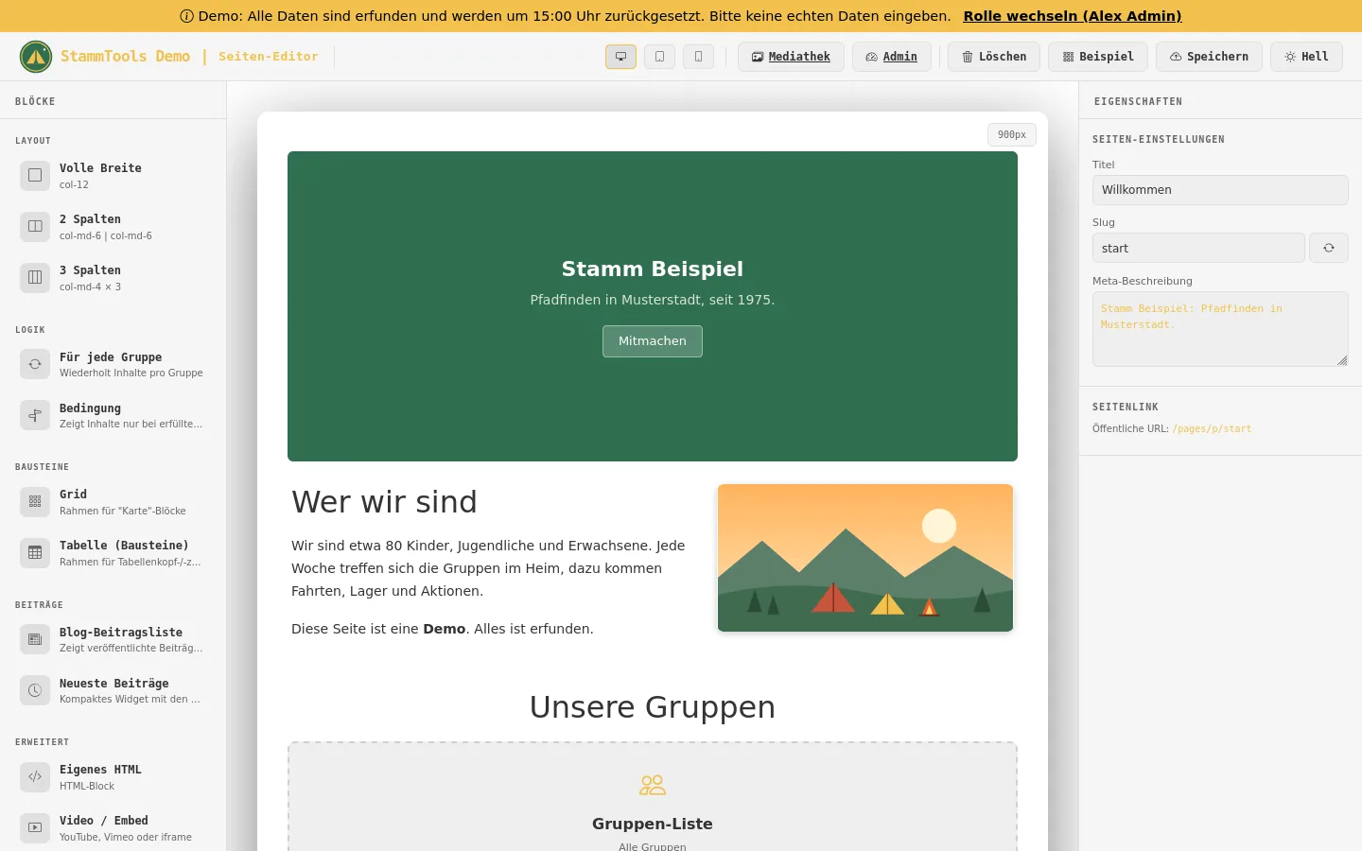Screen dimensions: 1362x851
Task: Open the public URL /pages/p/start
Action: coord(1212,429)
